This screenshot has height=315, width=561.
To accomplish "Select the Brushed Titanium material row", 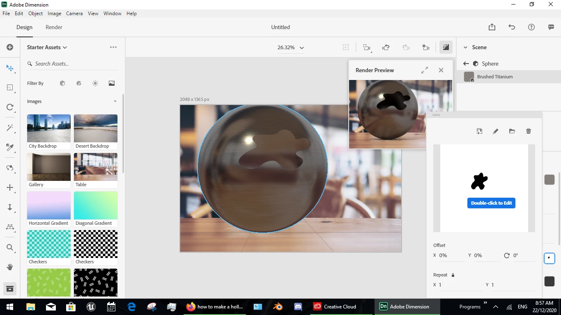I will [508, 77].
